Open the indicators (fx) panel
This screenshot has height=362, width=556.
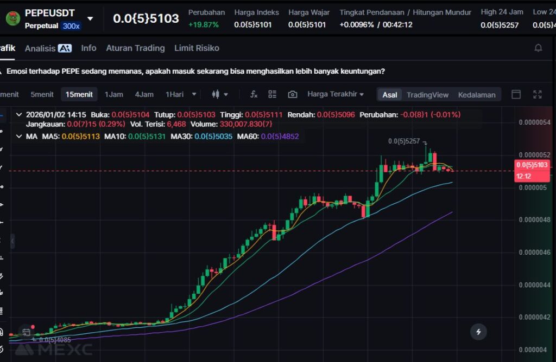254,94
